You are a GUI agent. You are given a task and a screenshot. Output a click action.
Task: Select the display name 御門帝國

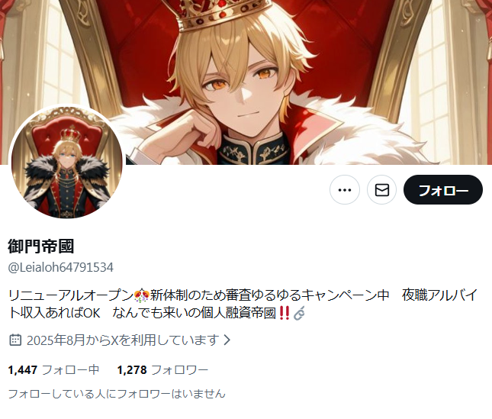click(x=40, y=246)
